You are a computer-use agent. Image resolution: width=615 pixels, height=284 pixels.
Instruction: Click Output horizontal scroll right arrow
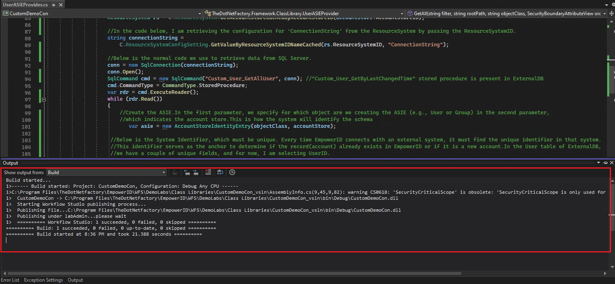pos(606,274)
